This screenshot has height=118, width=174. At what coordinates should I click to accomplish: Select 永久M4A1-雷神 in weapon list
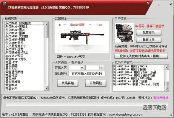pyautogui.click(x=15, y=33)
